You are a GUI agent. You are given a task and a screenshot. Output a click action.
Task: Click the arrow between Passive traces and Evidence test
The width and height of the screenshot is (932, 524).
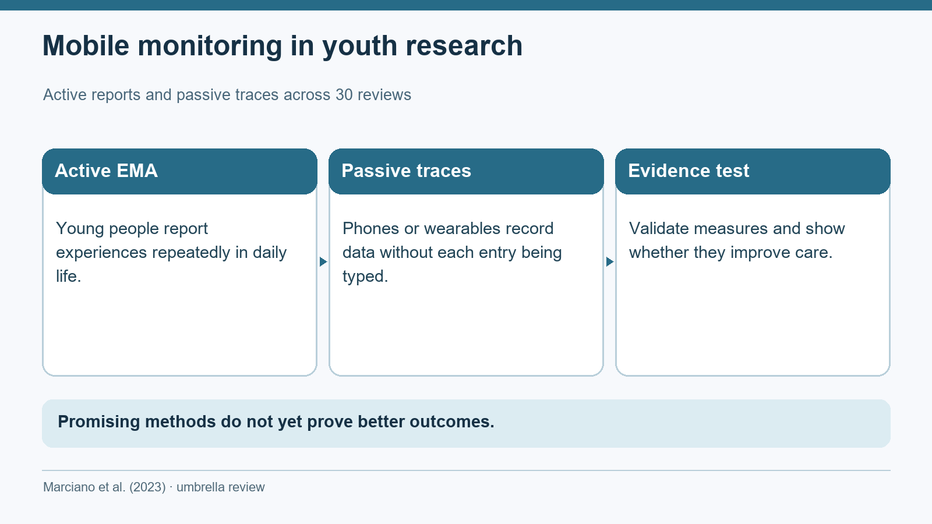pos(610,262)
